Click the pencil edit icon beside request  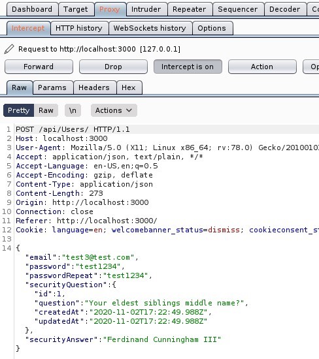pos(9,49)
